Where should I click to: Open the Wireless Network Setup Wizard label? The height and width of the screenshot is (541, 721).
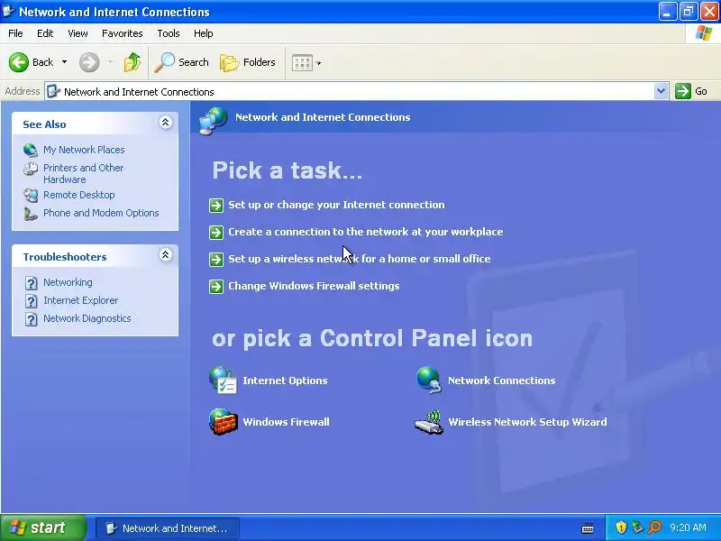tap(527, 422)
